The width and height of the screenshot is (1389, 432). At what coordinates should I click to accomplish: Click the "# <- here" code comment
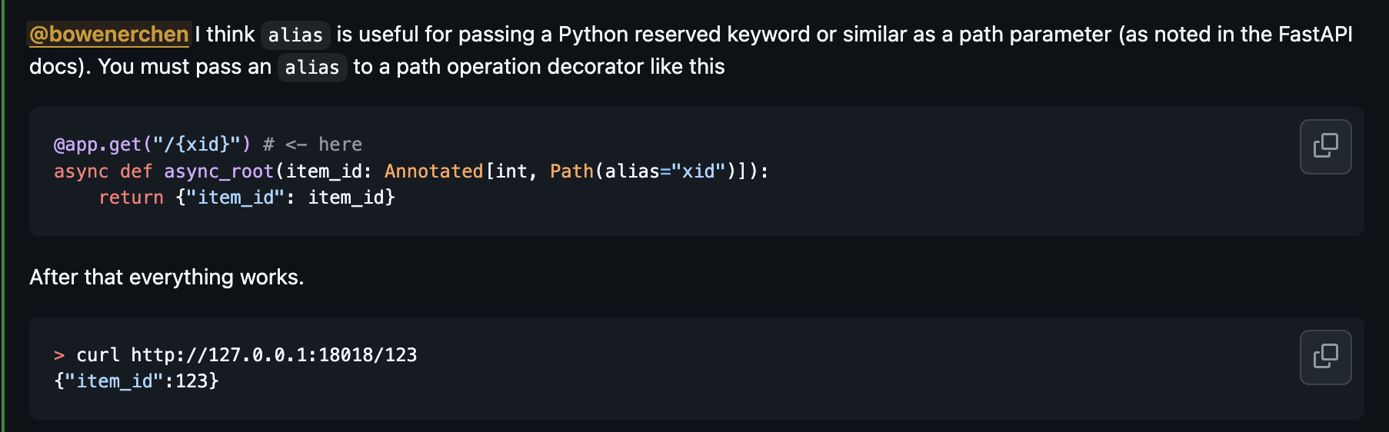[x=312, y=145]
